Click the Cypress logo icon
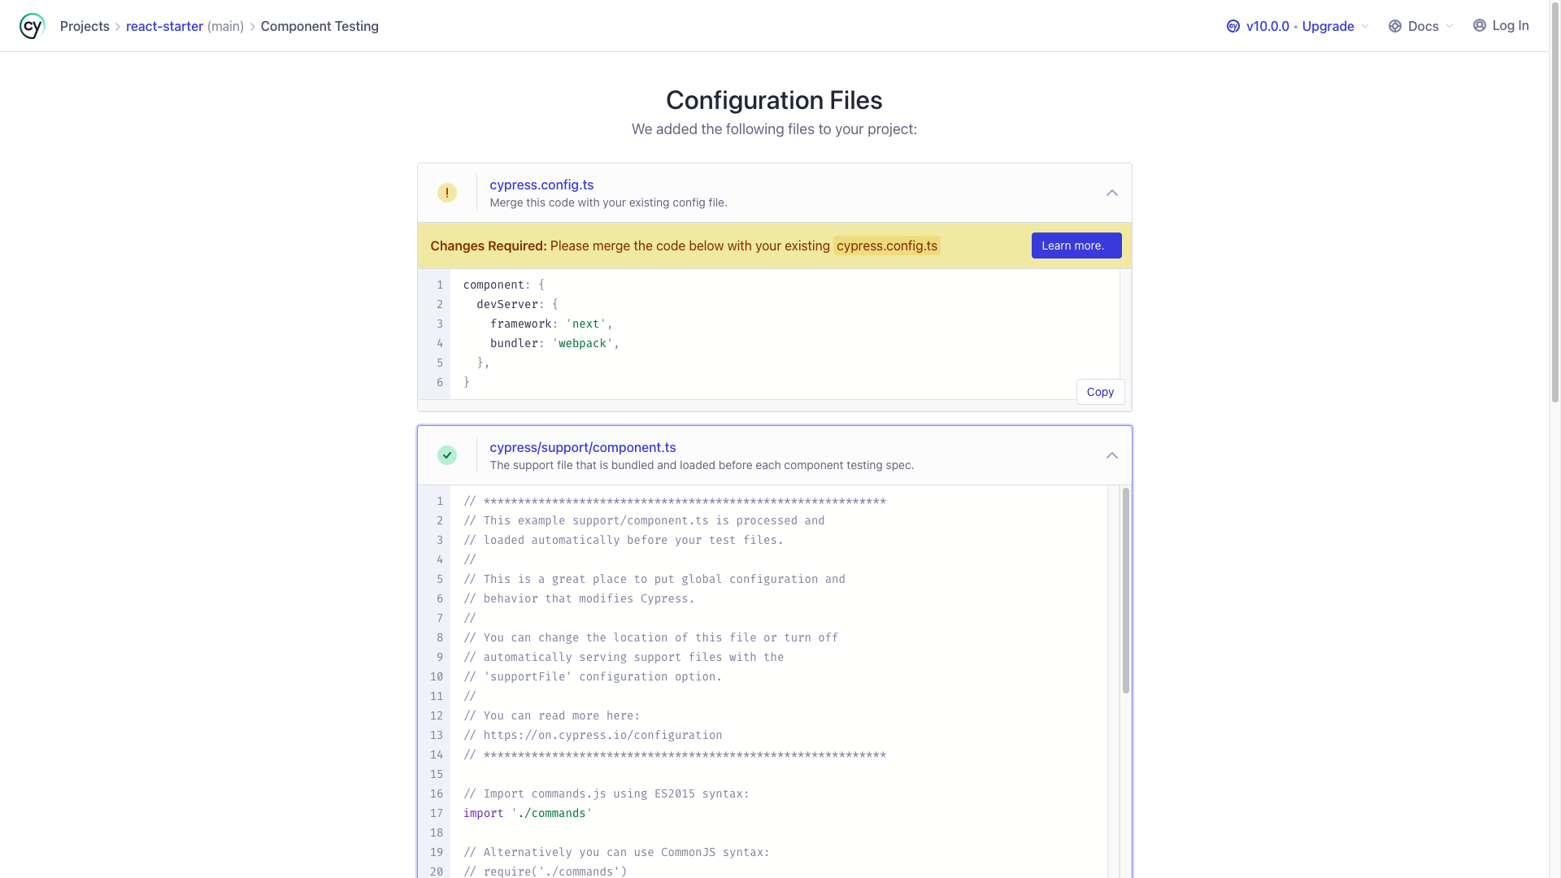Viewport: 1561px width, 878px height. coord(32,26)
